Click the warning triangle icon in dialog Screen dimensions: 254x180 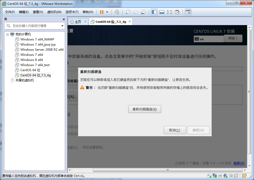click(82, 87)
